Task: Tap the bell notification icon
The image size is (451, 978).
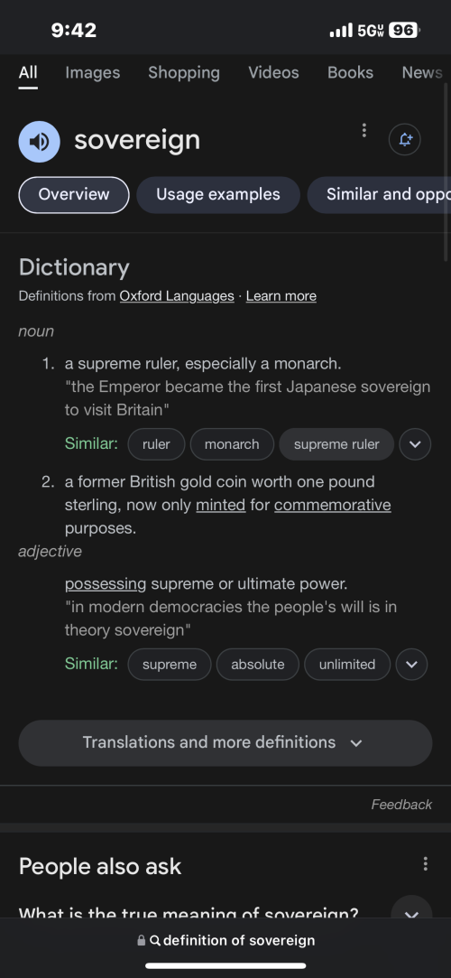Action: click(405, 139)
